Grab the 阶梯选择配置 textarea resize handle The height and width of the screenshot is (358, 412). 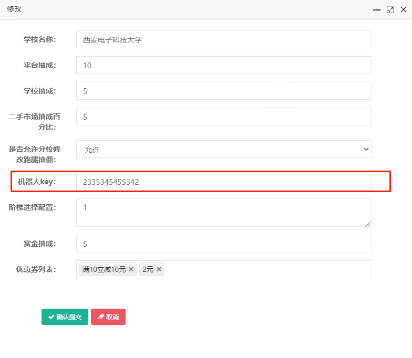pos(368,224)
